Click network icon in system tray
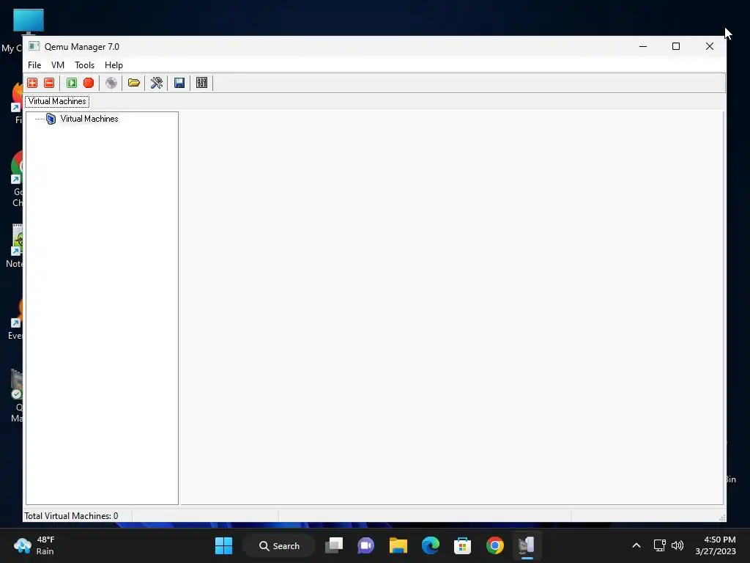750x563 pixels. pyautogui.click(x=660, y=545)
